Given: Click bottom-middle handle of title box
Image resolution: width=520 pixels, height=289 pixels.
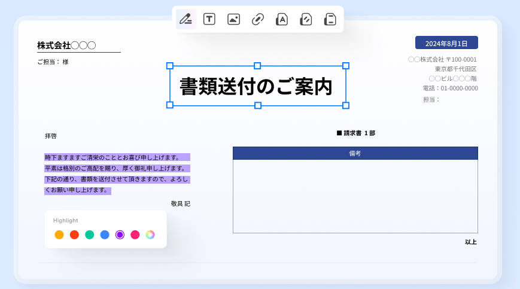Looking at the screenshot, I should (258, 105).
